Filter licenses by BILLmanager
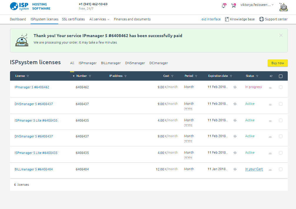This screenshot has height=209, width=296. (x=111, y=63)
